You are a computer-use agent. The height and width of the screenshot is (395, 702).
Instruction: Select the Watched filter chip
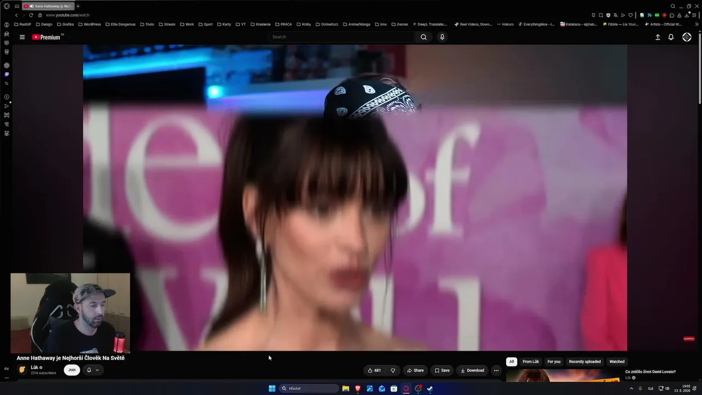tap(617, 362)
